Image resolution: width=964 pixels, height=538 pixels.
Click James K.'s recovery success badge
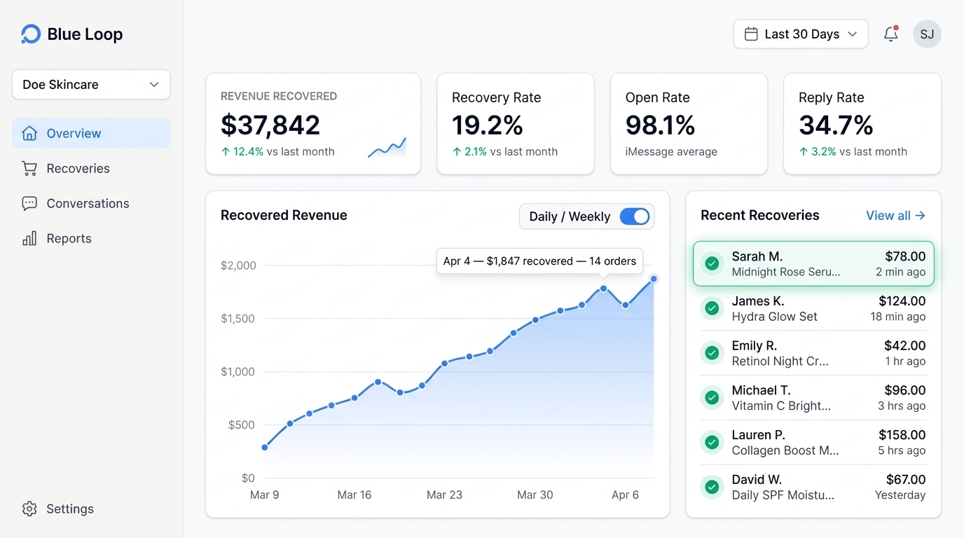click(x=712, y=308)
